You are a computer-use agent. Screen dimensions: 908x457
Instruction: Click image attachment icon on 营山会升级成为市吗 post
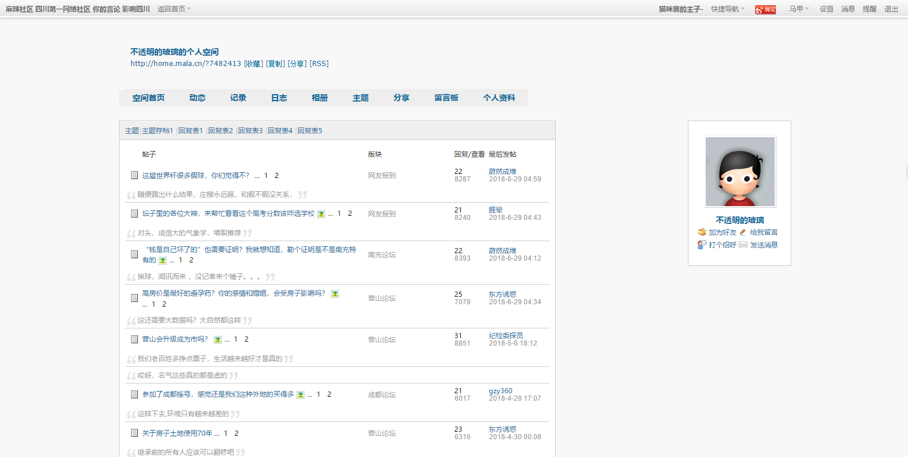[217, 340]
